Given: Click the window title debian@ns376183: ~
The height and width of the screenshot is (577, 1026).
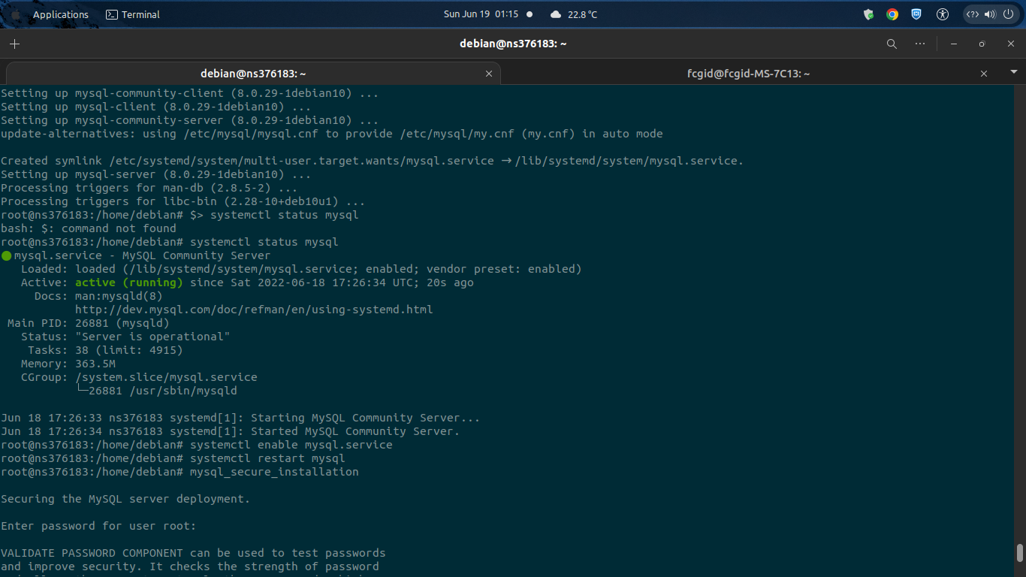Looking at the screenshot, I should pos(513,44).
